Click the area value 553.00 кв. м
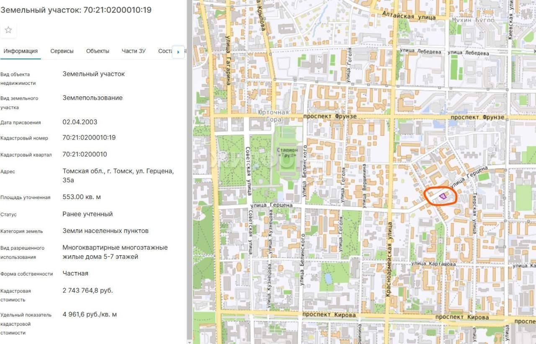536x344 pixels. click(x=82, y=197)
